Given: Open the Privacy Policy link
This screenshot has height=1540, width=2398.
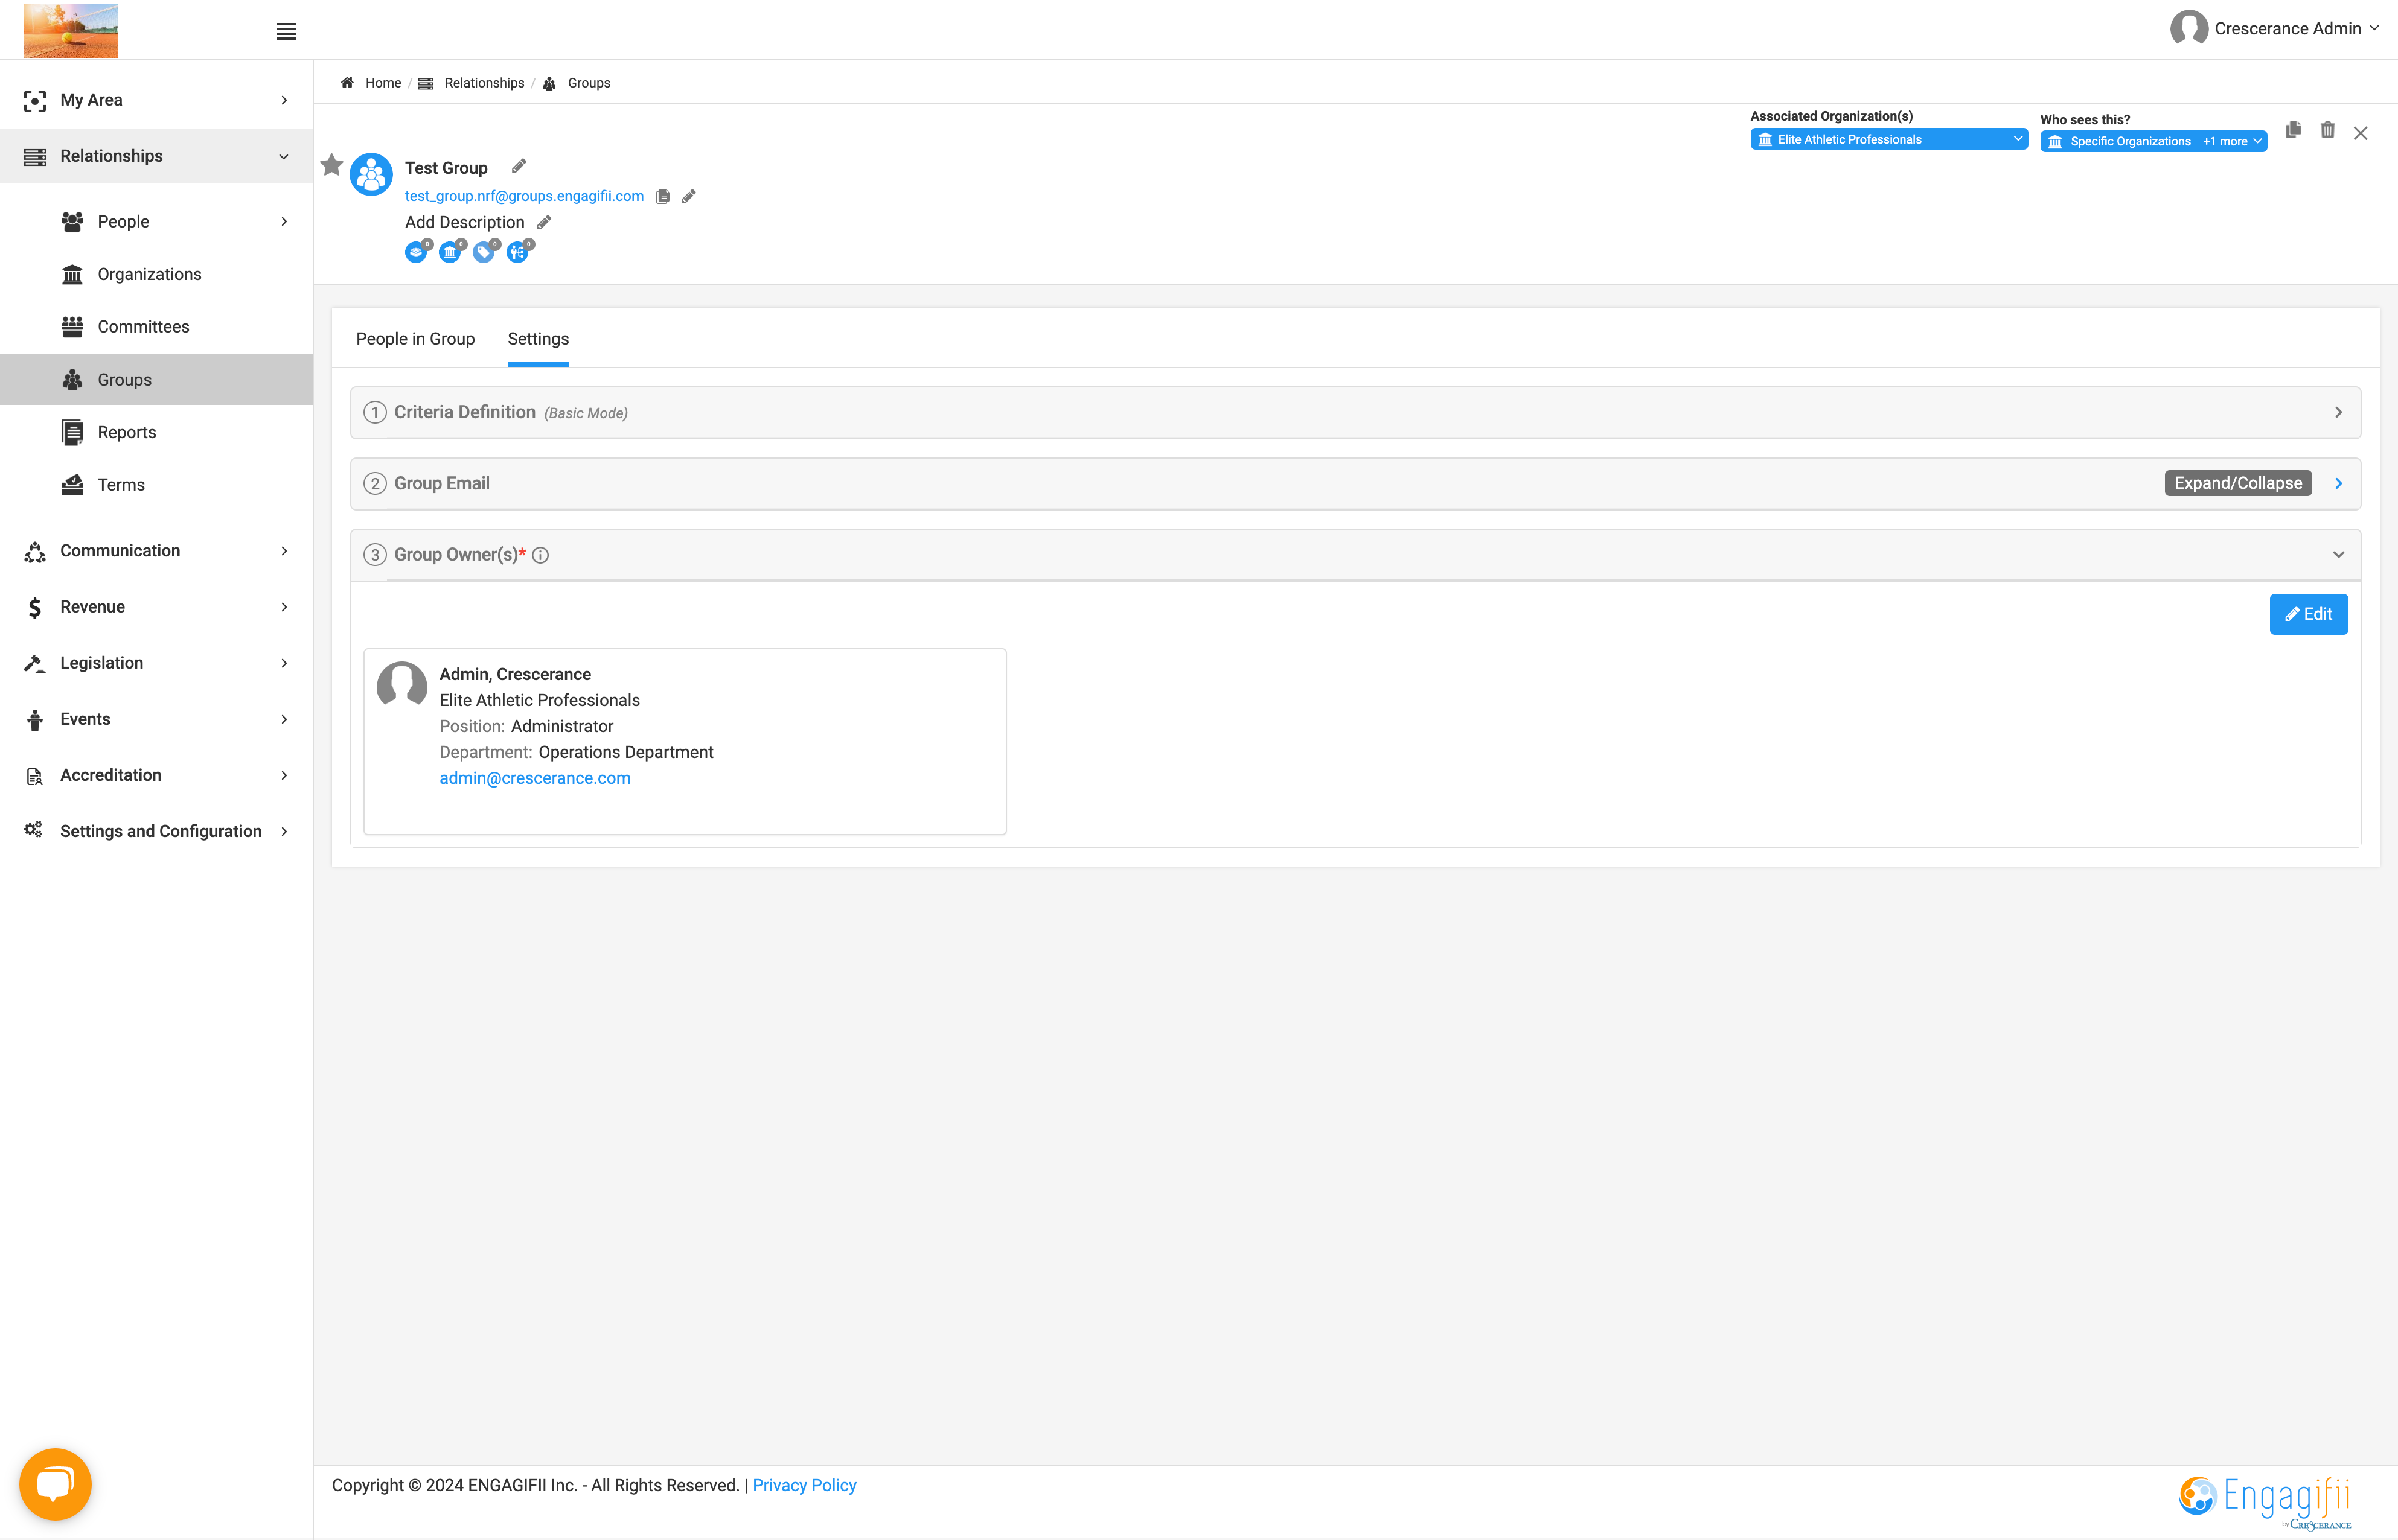Looking at the screenshot, I should (x=804, y=1485).
